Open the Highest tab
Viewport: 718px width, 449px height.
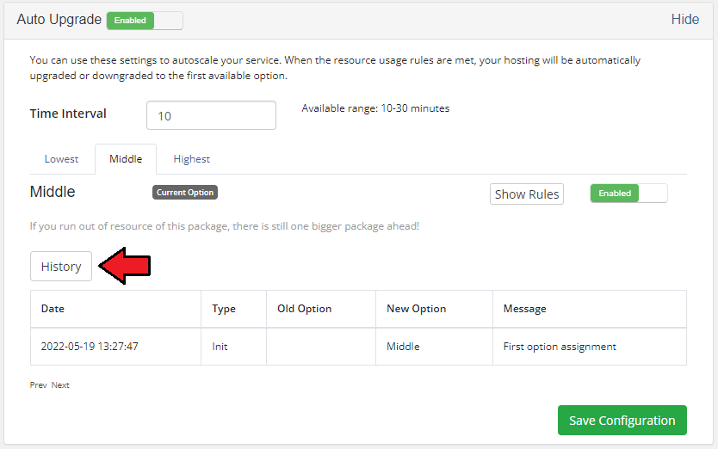[x=191, y=159]
